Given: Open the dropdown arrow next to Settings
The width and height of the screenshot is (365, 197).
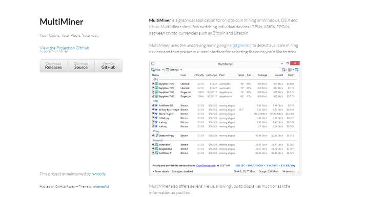Looking at the screenshot, I should click(x=181, y=70).
